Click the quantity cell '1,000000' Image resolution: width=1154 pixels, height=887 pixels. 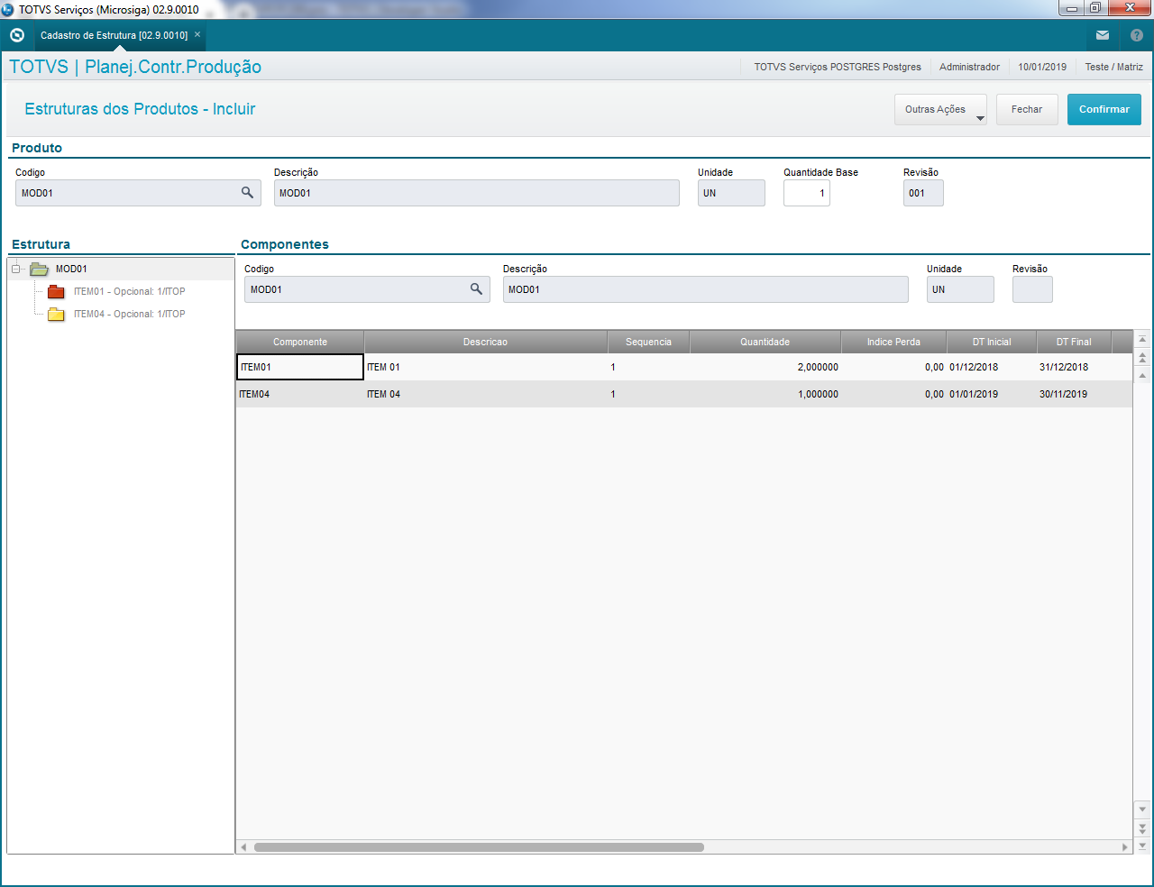(x=765, y=394)
